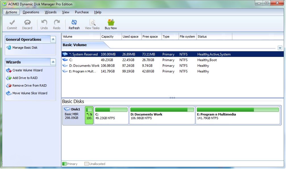Select the C: partition block in Disk1

pyautogui.click(x=111, y=115)
